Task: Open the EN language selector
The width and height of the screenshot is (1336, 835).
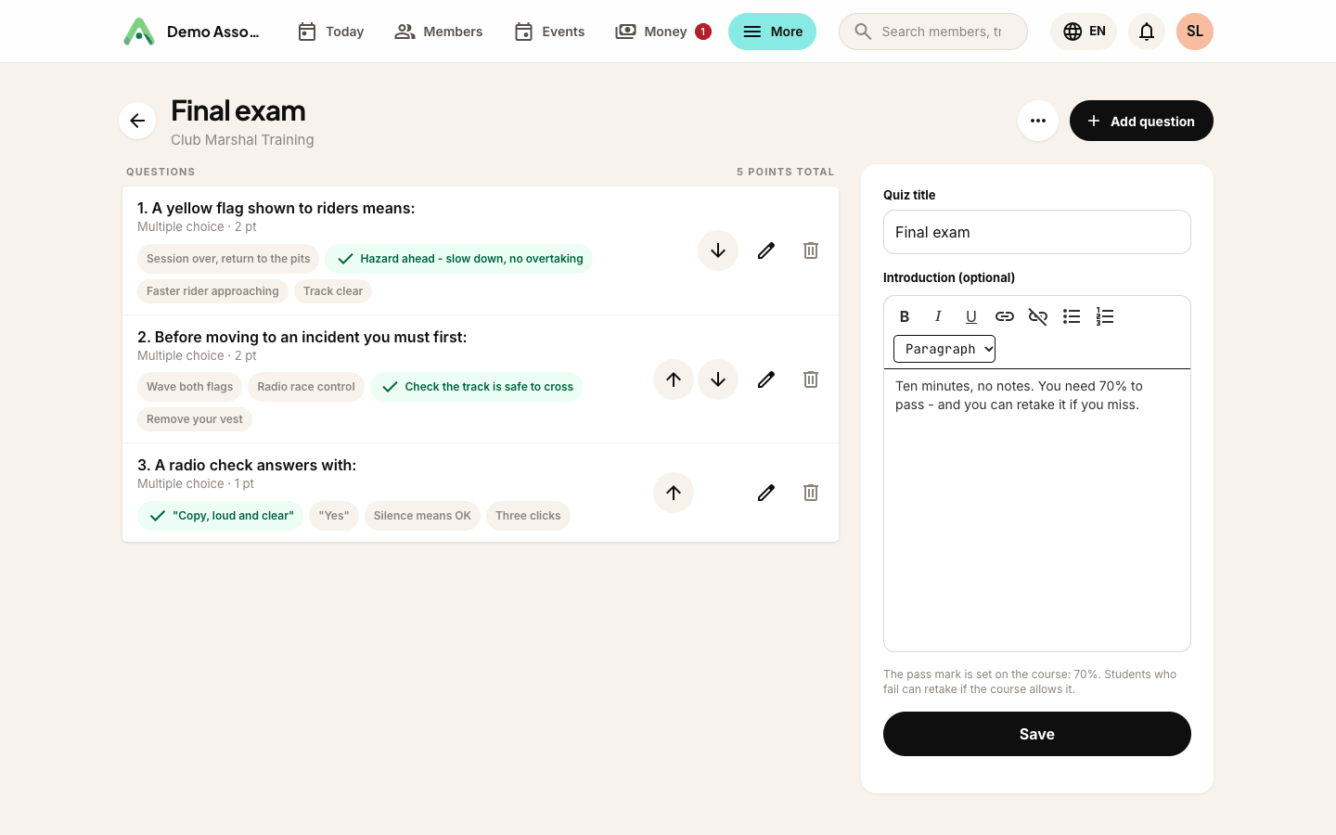Action: (1084, 32)
